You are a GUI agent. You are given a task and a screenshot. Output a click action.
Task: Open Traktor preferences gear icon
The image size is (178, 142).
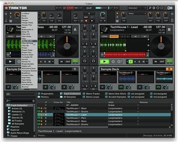(154, 8)
